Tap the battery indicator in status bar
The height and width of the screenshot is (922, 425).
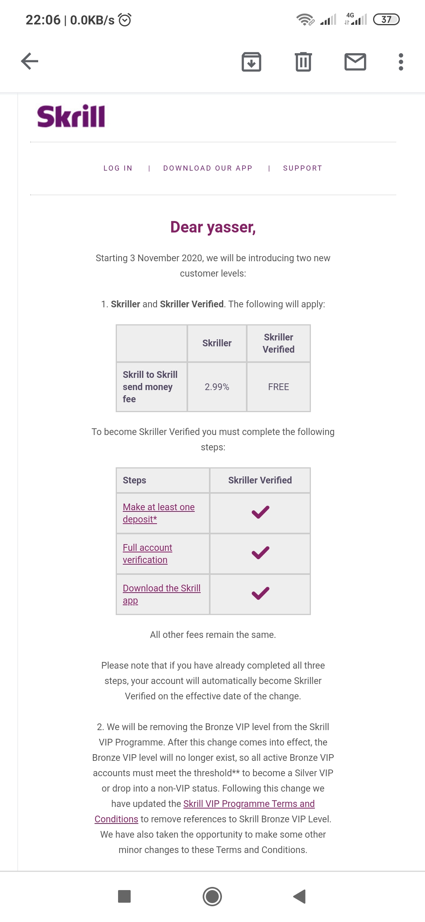[x=386, y=19]
